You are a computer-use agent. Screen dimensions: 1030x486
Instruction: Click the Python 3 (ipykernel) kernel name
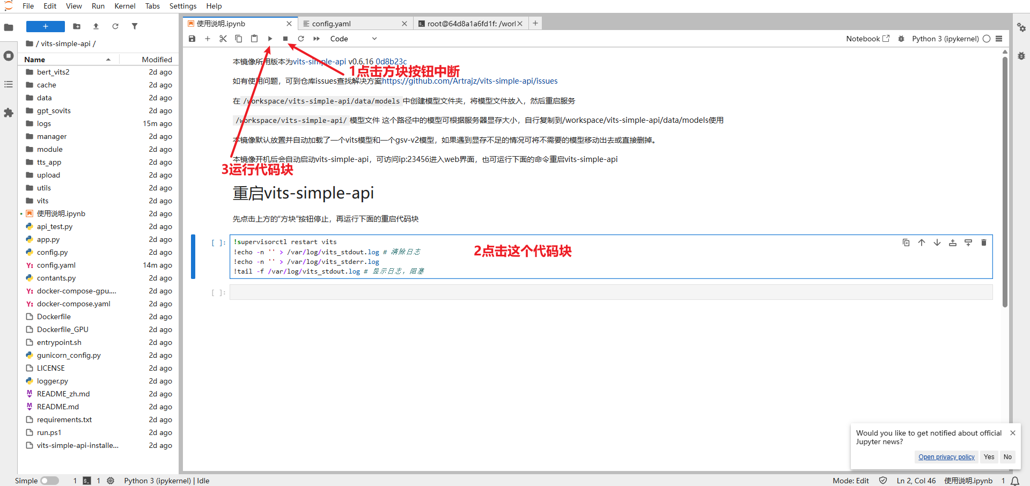coord(945,39)
